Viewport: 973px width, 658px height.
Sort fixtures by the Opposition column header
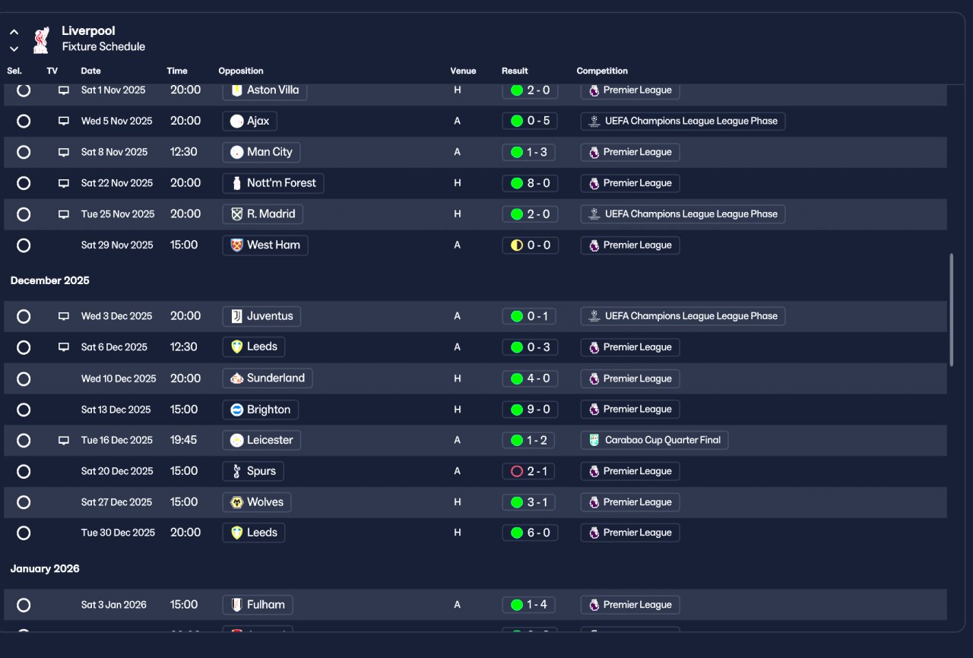(241, 71)
